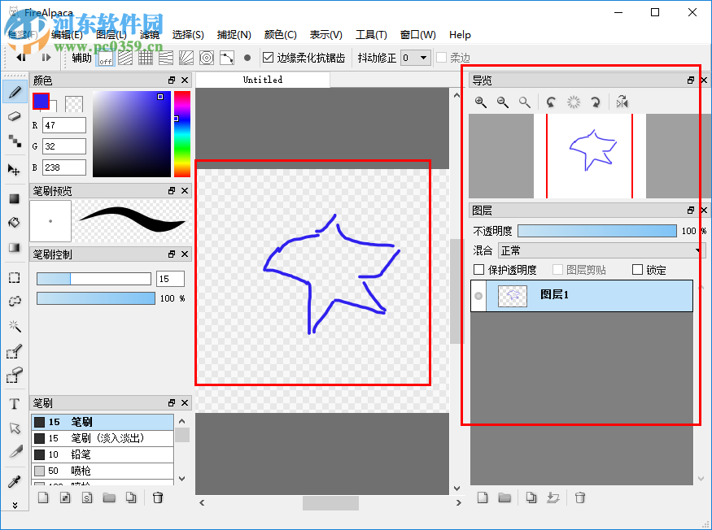Click the zoom in icon in Navigator panel
The width and height of the screenshot is (712, 530).
coord(481,102)
